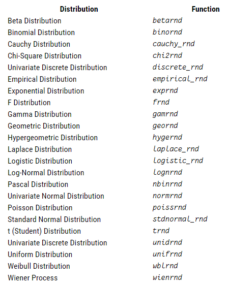The image size is (228, 285).
Task: Click cauchy_rnd in the Function column
Action: point(174,44)
